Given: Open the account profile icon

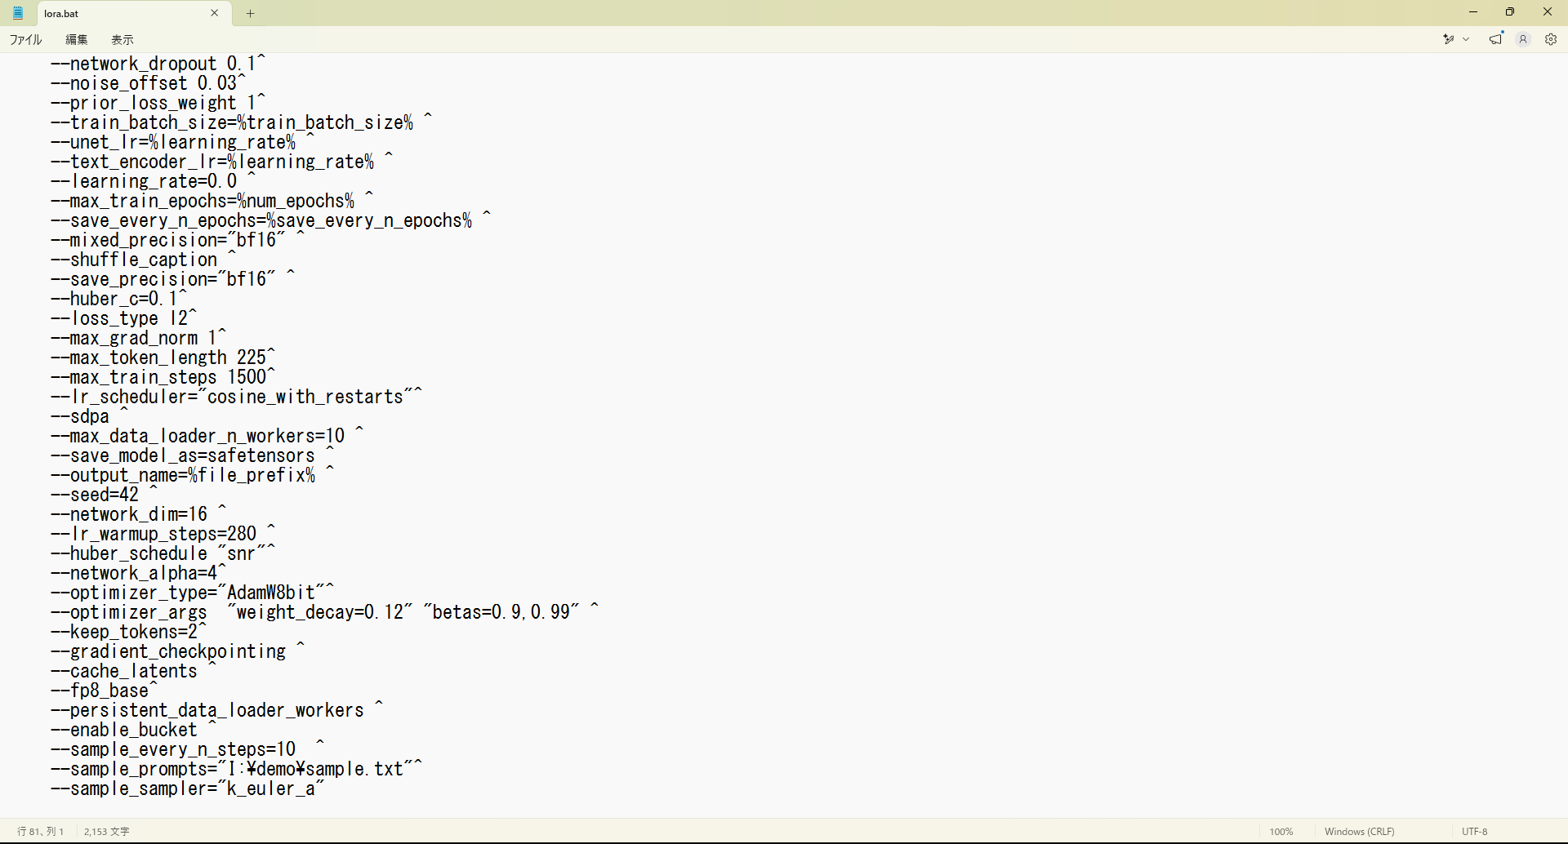Looking at the screenshot, I should 1523,39.
